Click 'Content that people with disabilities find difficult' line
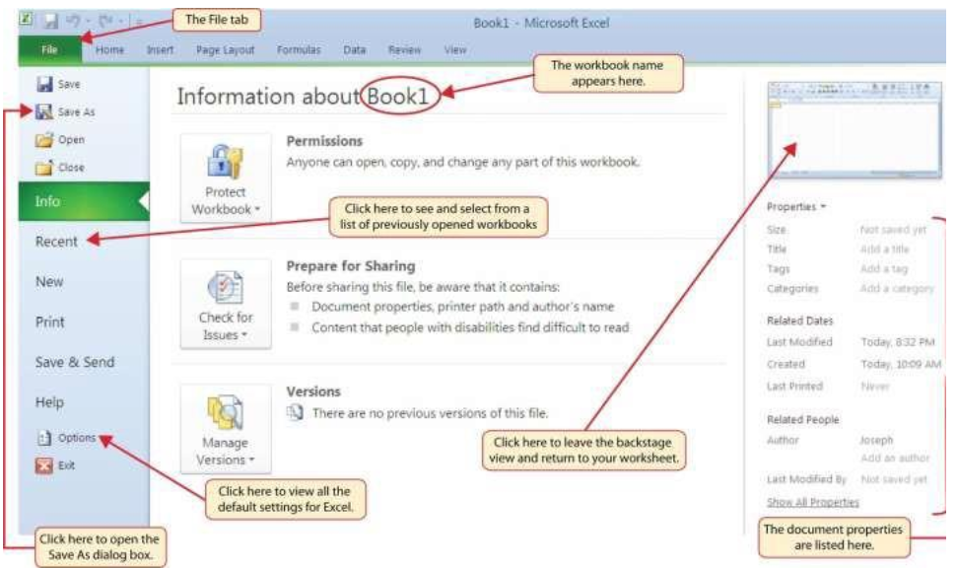This screenshot has width=958, height=569. point(470,327)
